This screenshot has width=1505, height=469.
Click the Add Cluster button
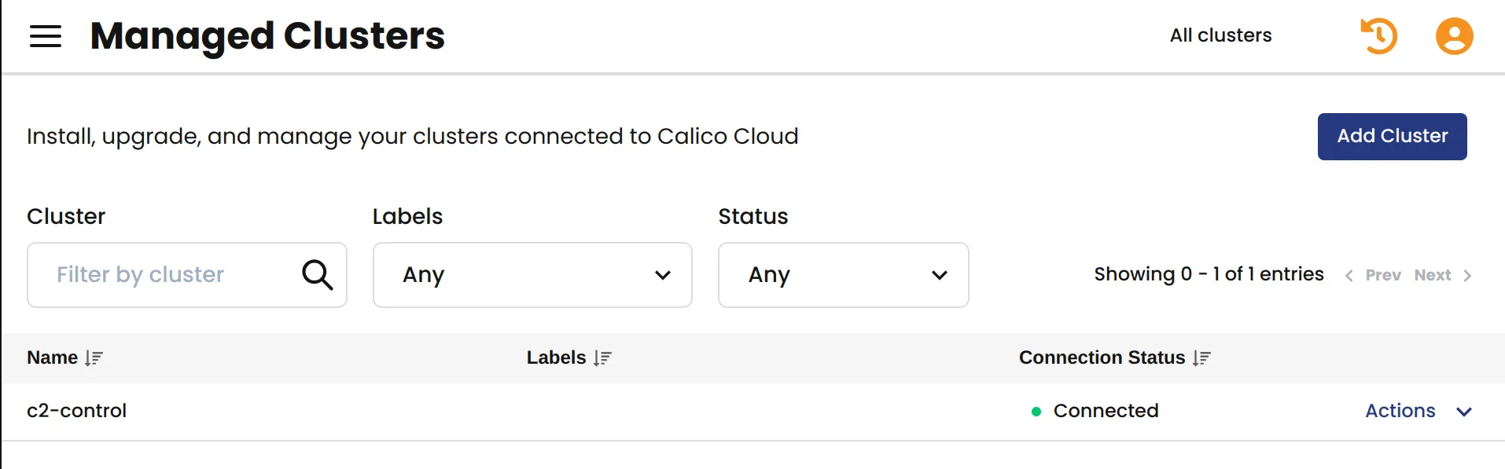1392,137
